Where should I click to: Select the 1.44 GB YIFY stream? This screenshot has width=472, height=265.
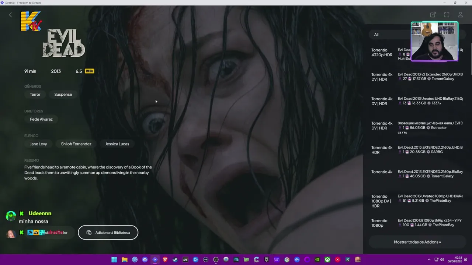[x=417, y=223]
